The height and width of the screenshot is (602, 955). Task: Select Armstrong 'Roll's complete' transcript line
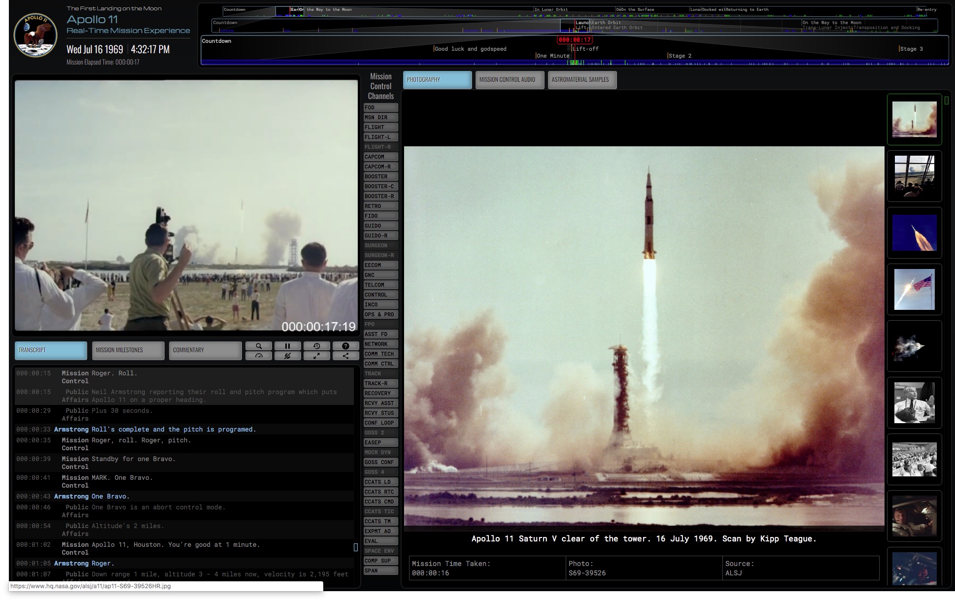coord(184,430)
